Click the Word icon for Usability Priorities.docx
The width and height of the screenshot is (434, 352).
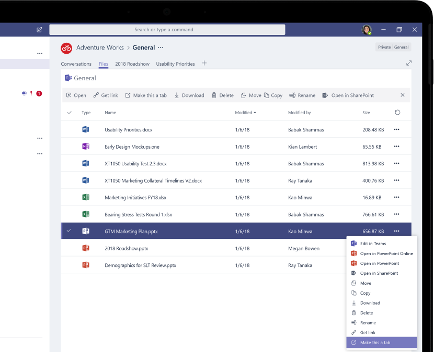coord(86,129)
